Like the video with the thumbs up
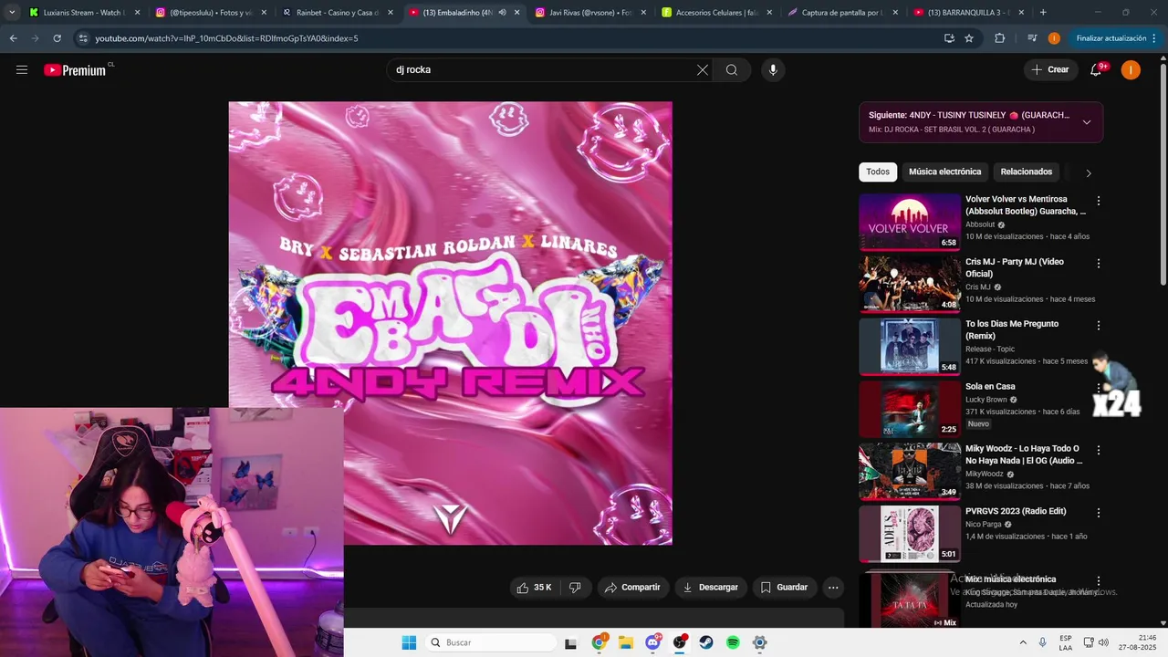This screenshot has height=657, width=1168. pos(535,588)
